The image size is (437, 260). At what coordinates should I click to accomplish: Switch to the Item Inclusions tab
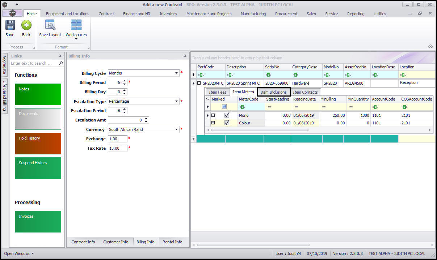tap(273, 92)
